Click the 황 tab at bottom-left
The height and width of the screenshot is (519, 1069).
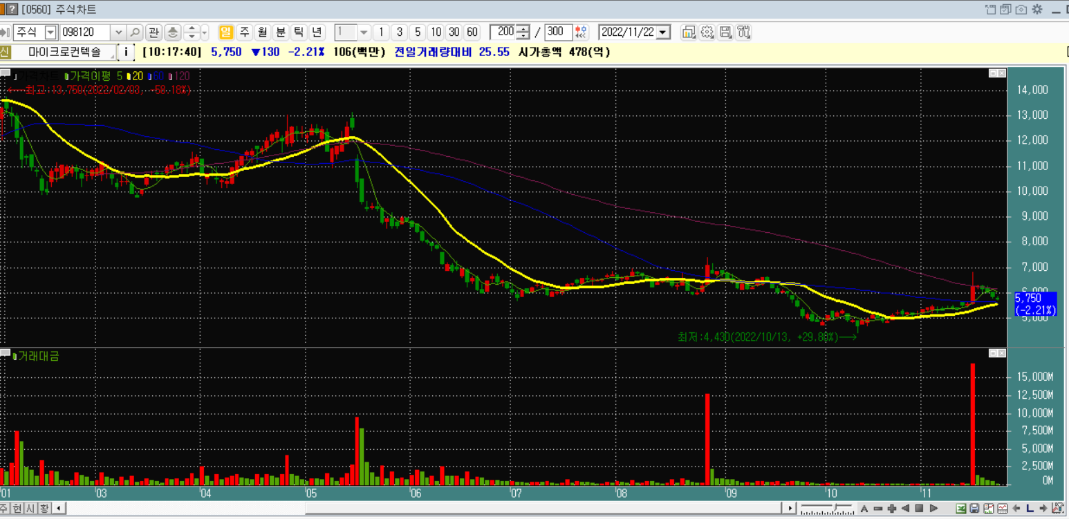(44, 509)
